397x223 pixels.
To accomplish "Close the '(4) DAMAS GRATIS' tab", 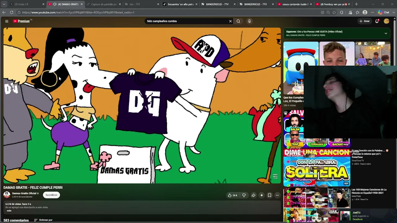I will (x=82, y=4).
